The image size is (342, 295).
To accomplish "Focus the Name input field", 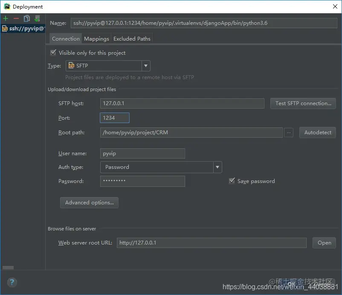I will (204, 23).
